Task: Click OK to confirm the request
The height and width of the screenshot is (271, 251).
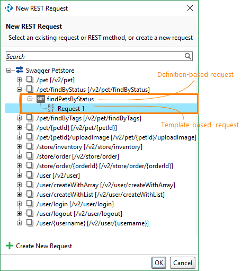Action: [159, 263]
